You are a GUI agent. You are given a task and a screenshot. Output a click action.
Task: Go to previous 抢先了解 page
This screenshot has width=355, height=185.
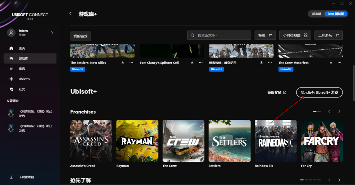(x=329, y=180)
